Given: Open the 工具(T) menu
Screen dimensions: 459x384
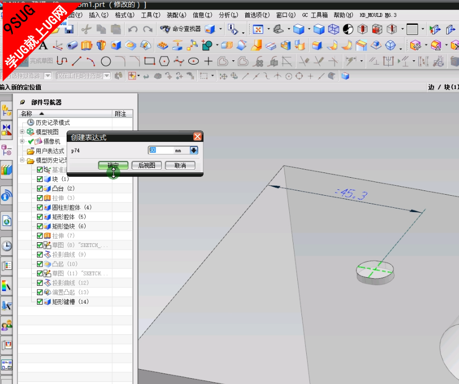Looking at the screenshot, I should coord(151,15).
